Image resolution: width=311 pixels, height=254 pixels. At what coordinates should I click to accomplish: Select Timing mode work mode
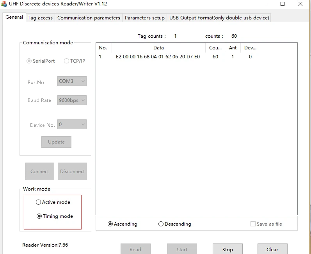click(x=55, y=216)
